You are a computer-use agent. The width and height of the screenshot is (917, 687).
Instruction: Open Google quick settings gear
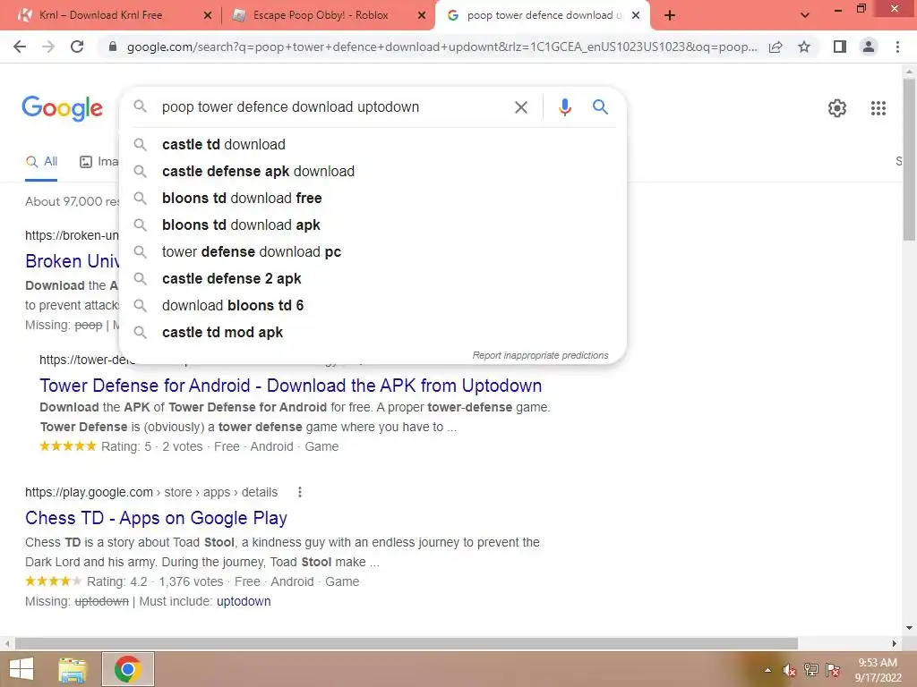(x=837, y=108)
